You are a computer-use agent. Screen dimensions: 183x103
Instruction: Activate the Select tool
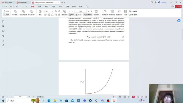coord(6,15)
